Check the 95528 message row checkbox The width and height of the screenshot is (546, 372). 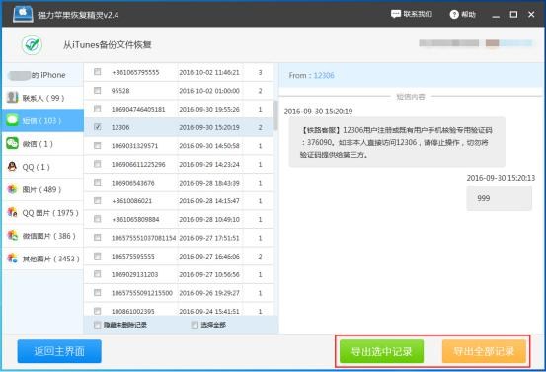98,90
